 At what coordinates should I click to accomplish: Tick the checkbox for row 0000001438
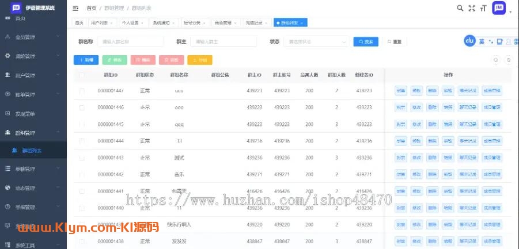(x=82, y=242)
